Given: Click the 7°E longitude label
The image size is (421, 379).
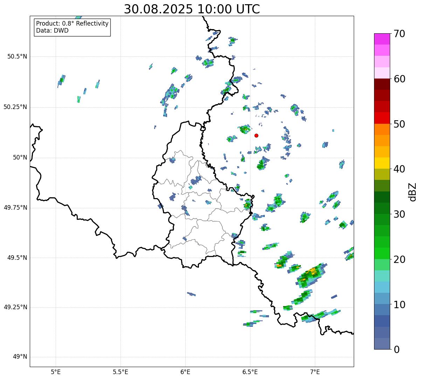Looking at the screenshot, I should 315,372.
